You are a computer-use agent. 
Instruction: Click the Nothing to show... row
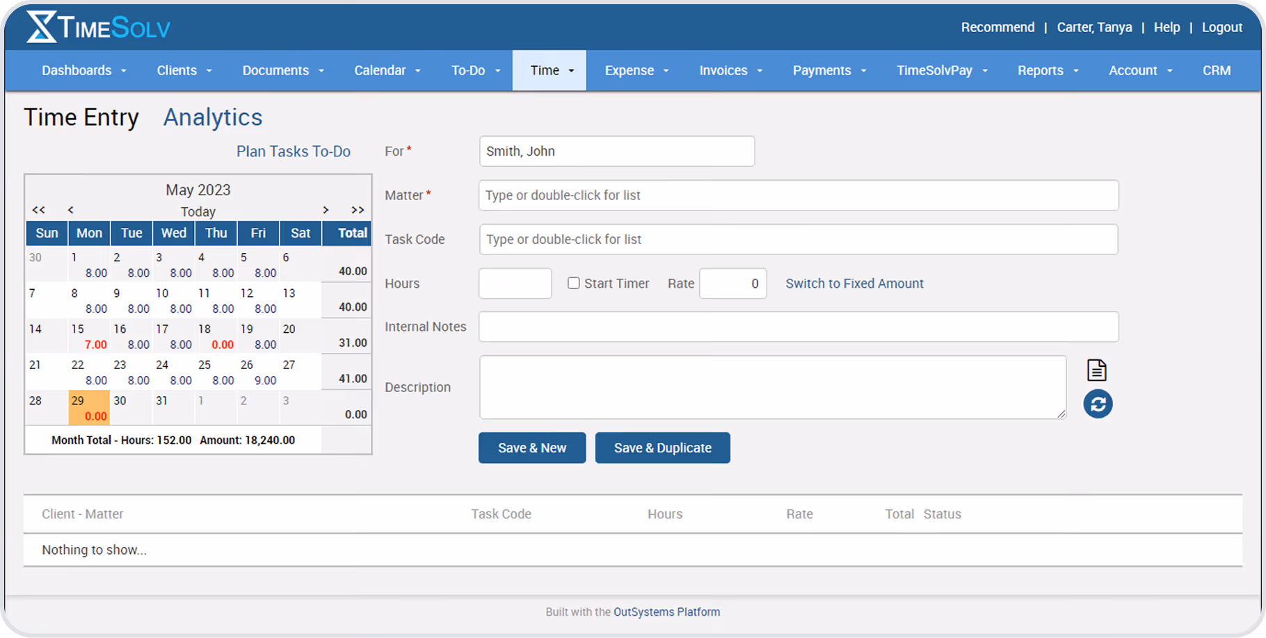tap(633, 550)
